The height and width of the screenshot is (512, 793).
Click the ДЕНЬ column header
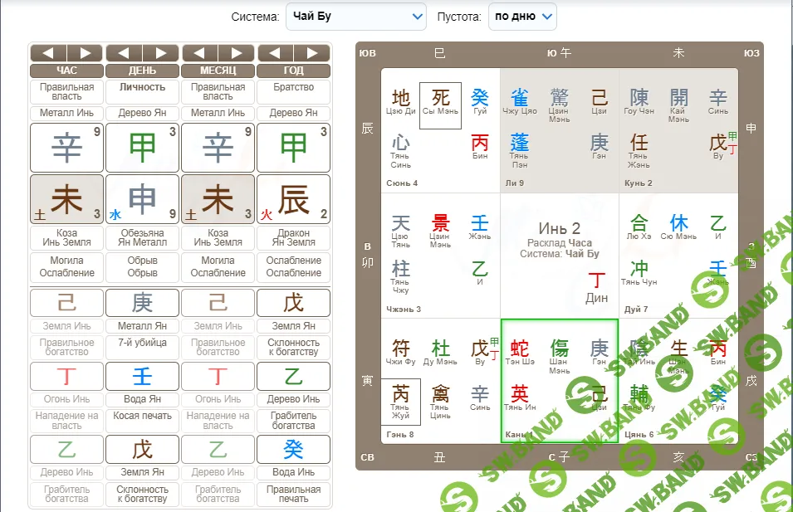click(x=143, y=71)
